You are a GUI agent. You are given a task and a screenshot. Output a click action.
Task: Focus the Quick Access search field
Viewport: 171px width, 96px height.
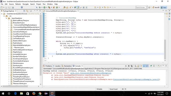(x=141, y=7)
